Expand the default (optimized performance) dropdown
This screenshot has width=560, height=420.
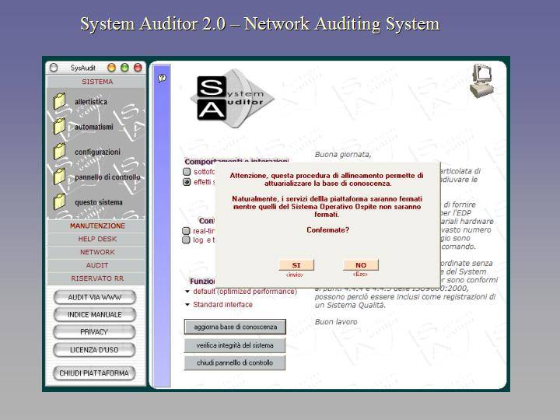(x=187, y=292)
